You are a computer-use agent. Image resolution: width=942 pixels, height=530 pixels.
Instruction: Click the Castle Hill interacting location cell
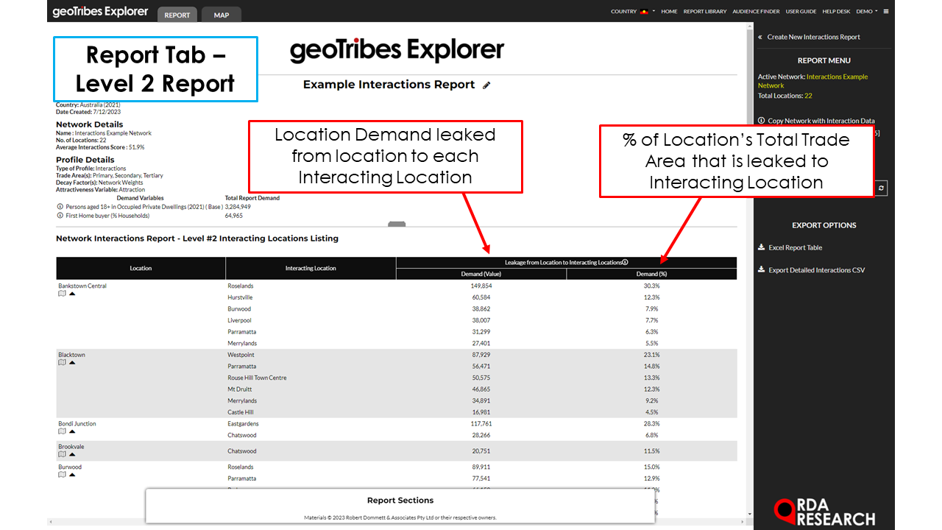(x=241, y=412)
